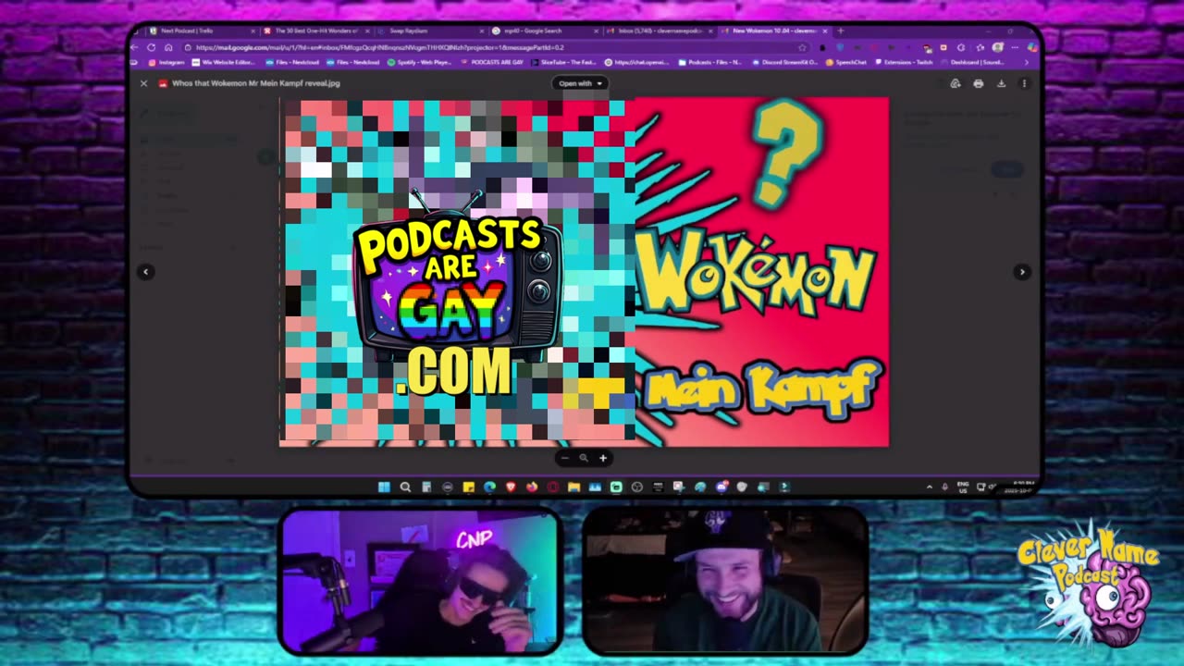Click the ENG US language indicator
This screenshot has height=666, width=1184.
tap(962, 487)
